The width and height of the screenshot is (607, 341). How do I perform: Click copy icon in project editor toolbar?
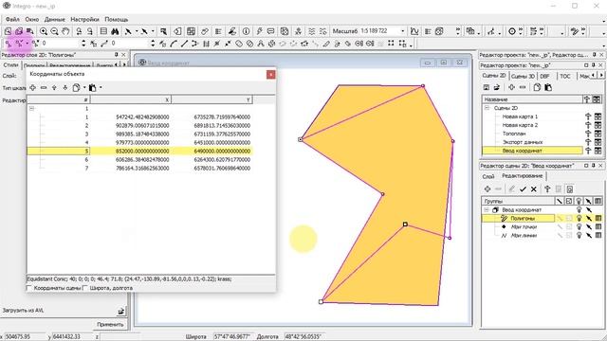[x=537, y=87]
